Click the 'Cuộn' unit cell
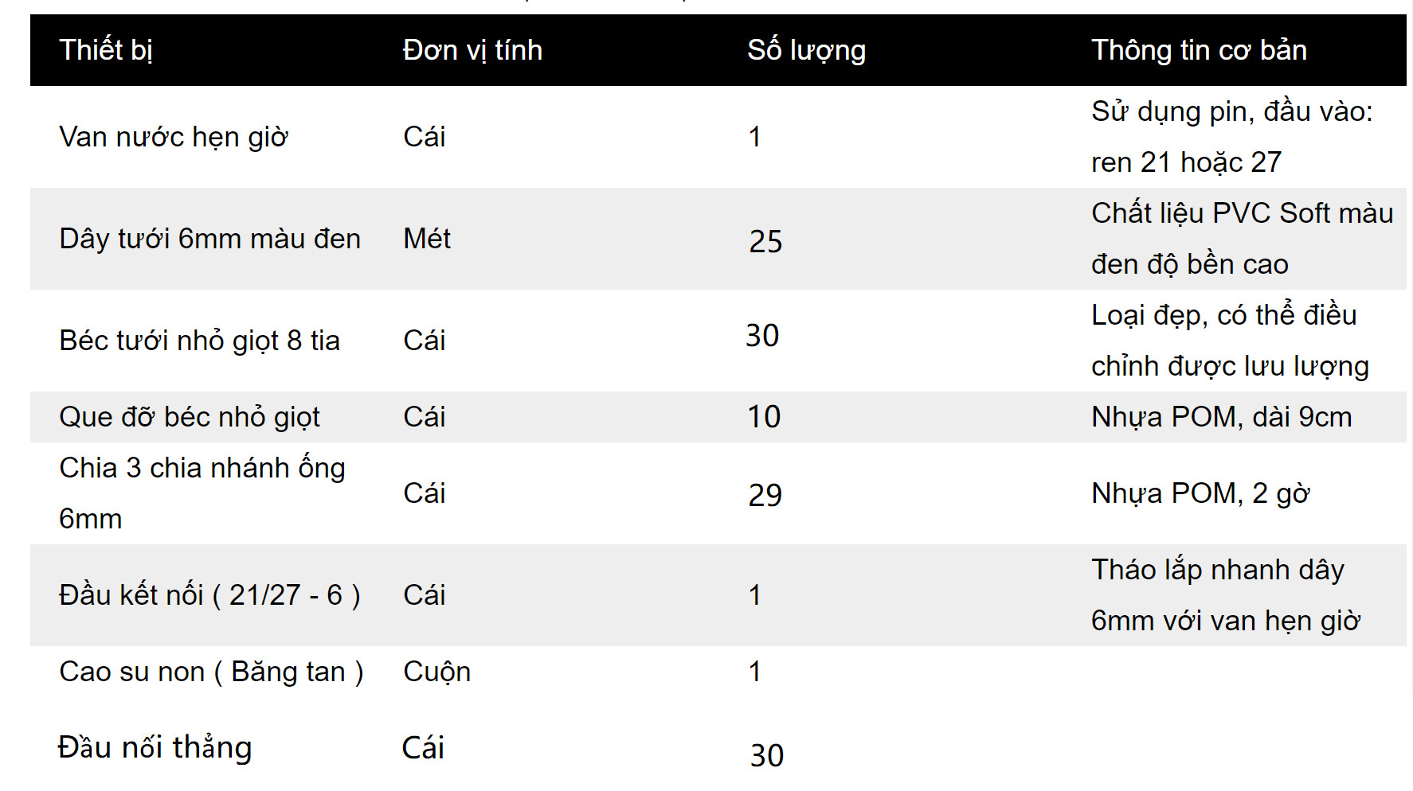Viewport: 1413px width, 791px height. point(437,672)
